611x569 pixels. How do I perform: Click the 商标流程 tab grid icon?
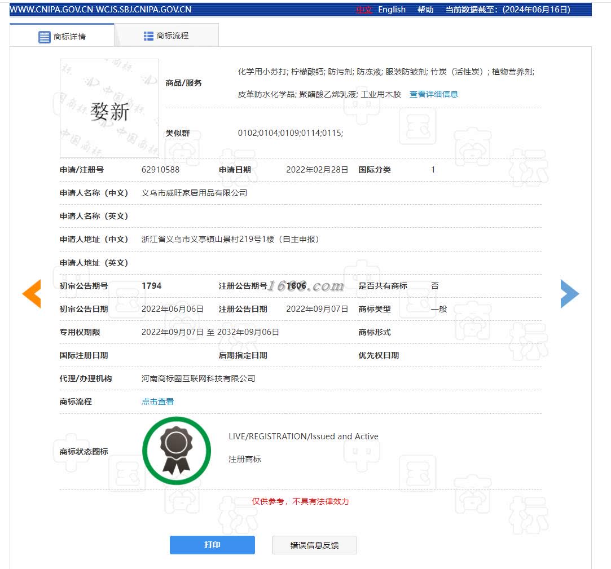click(x=148, y=36)
